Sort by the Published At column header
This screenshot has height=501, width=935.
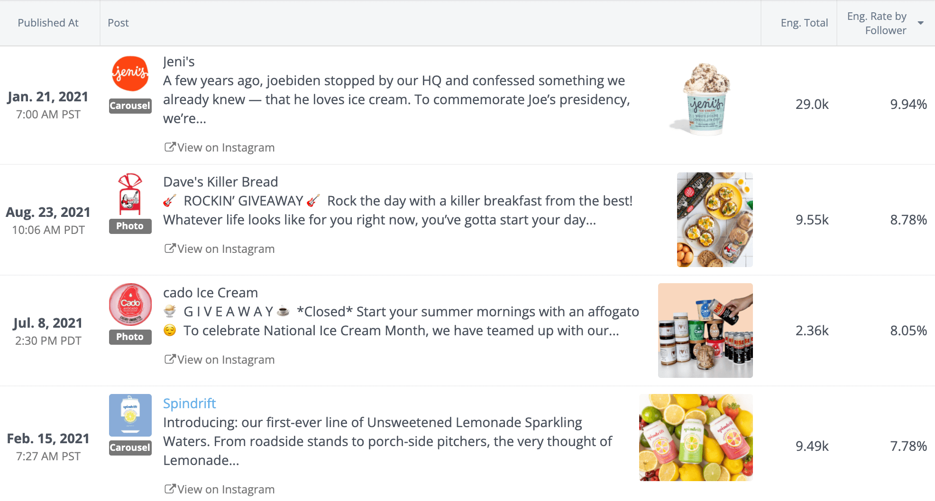(48, 22)
